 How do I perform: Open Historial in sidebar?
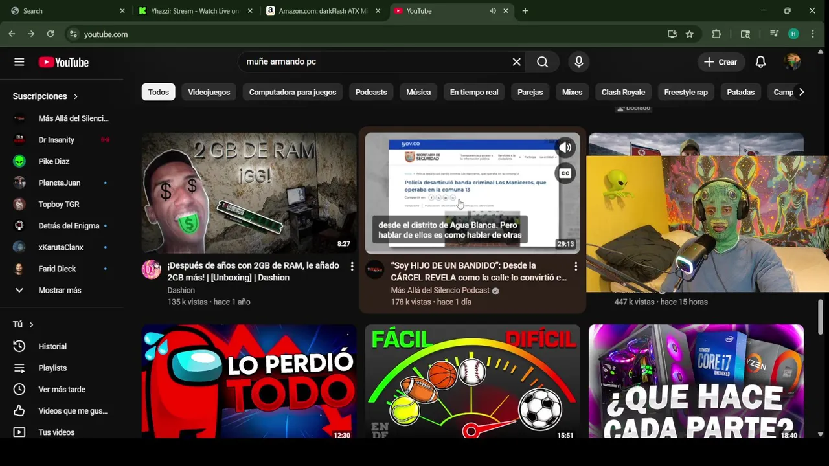pos(62,346)
